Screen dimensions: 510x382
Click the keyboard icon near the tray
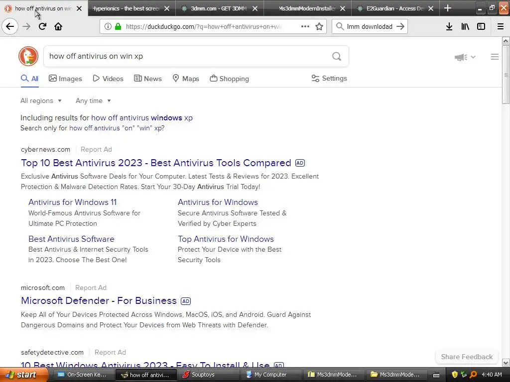(436, 375)
